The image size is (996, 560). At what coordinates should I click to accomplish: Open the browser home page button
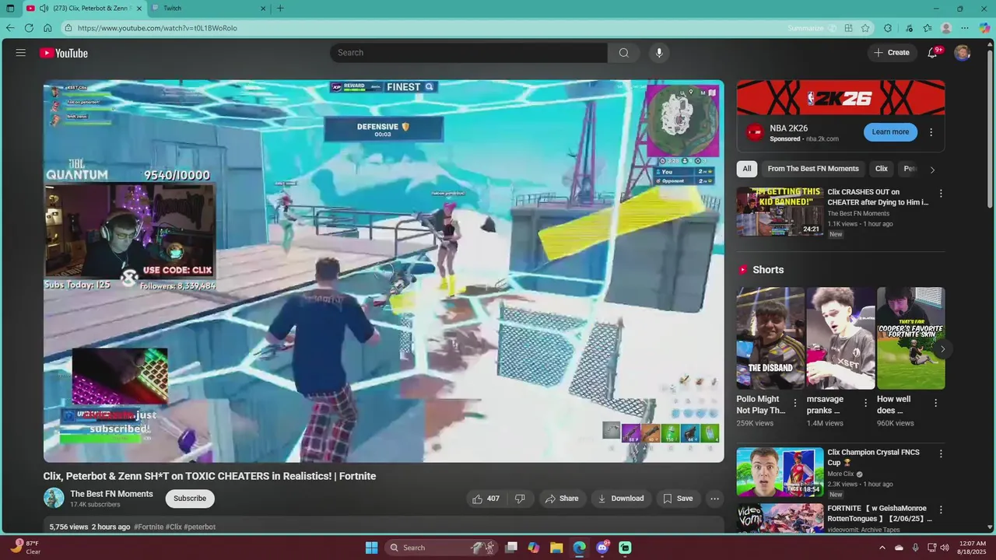point(47,28)
